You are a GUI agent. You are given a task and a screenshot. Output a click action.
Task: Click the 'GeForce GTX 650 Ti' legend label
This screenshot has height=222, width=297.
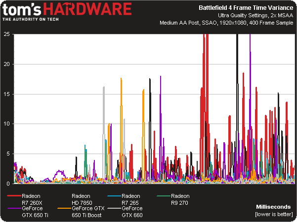pos(35,212)
